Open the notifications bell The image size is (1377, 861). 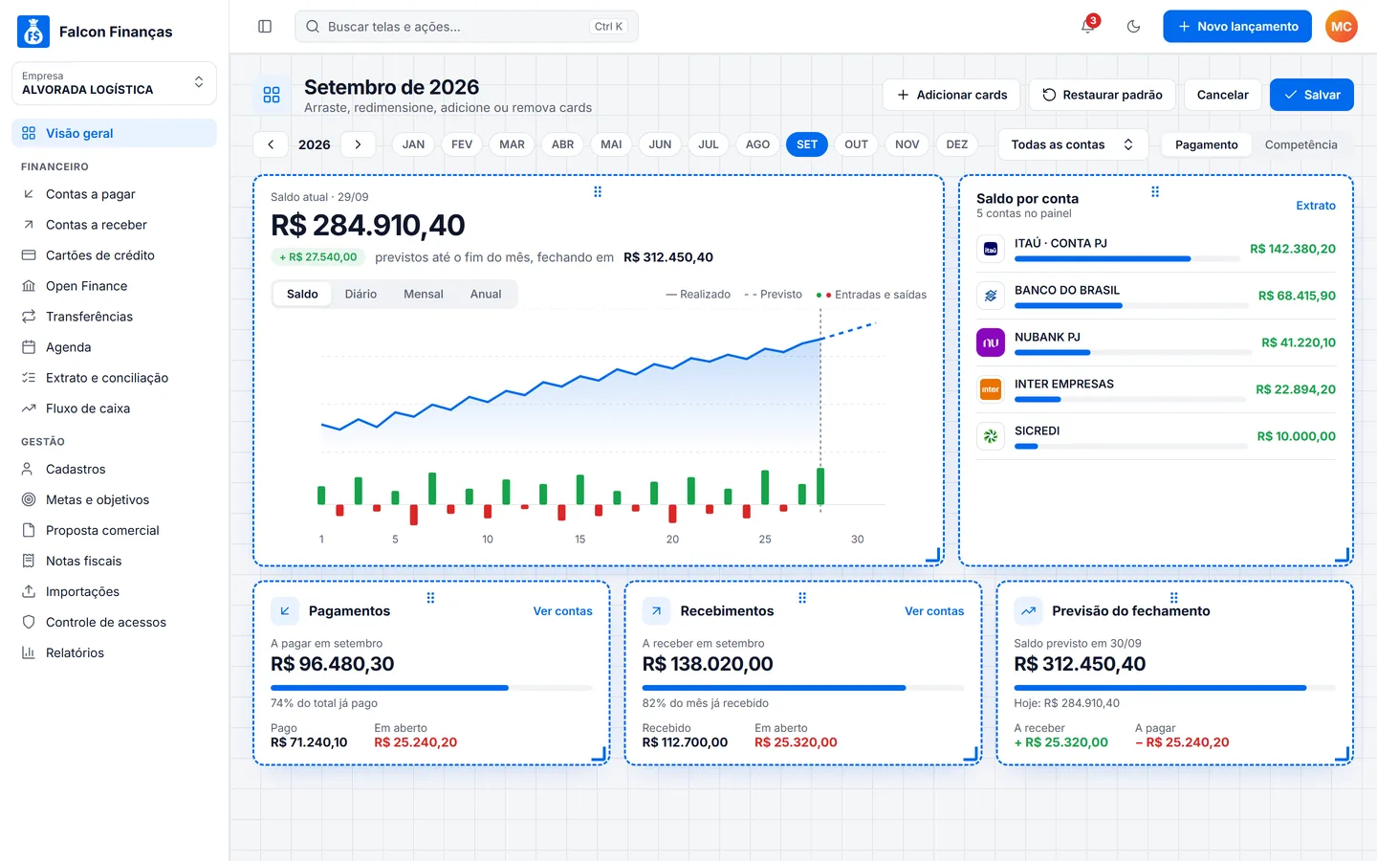coord(1088,27)
